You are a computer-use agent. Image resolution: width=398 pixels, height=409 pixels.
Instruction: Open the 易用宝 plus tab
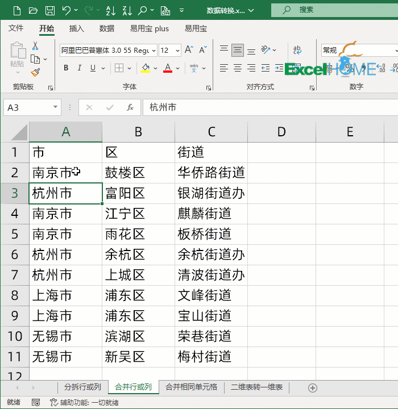pos(150,28)
